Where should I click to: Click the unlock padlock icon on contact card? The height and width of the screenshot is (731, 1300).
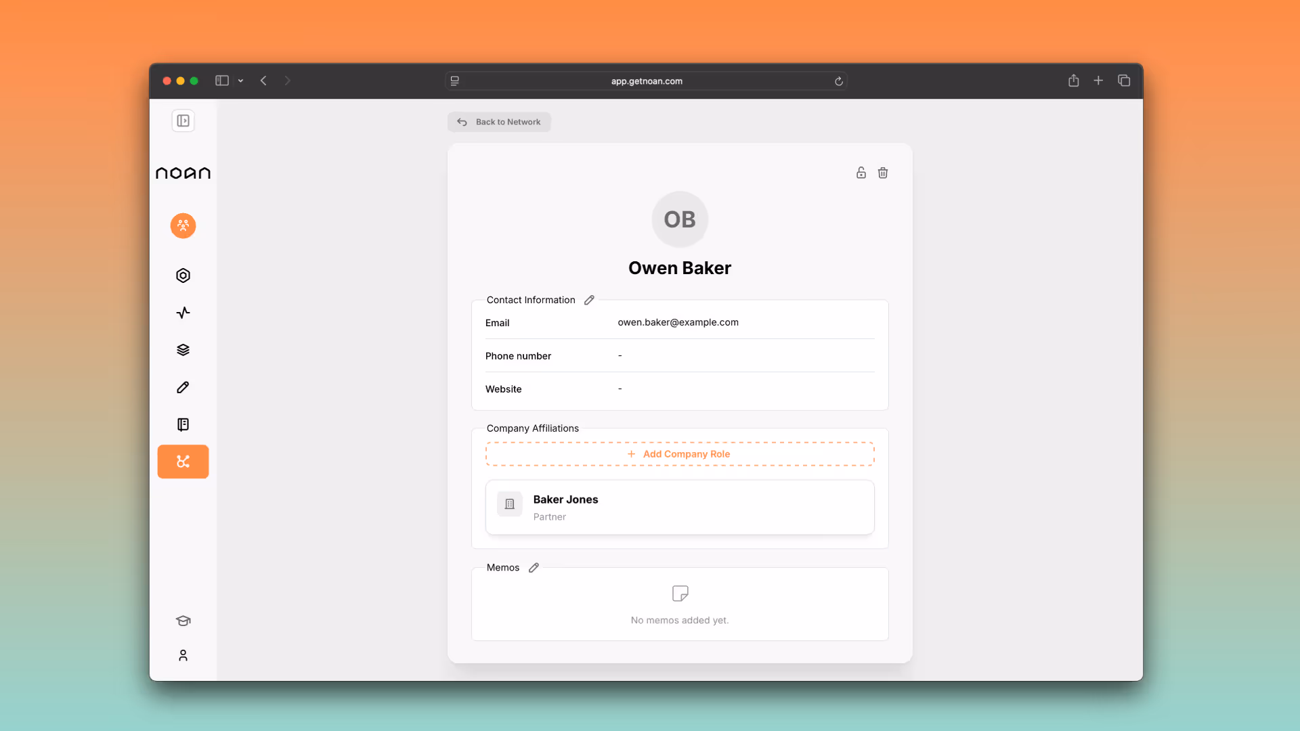click(x=861, y=173)
